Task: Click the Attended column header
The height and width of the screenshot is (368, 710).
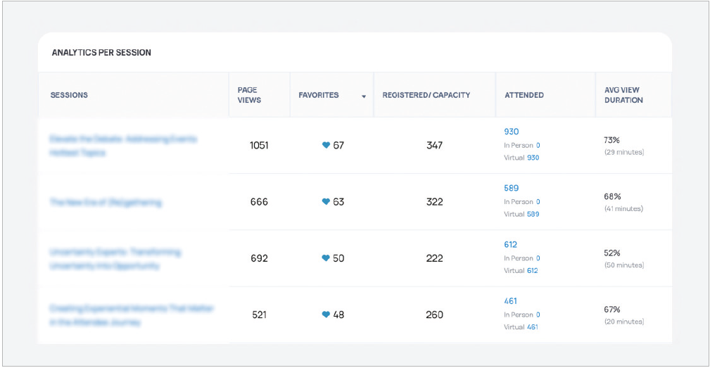Action: tap(524, 95)
